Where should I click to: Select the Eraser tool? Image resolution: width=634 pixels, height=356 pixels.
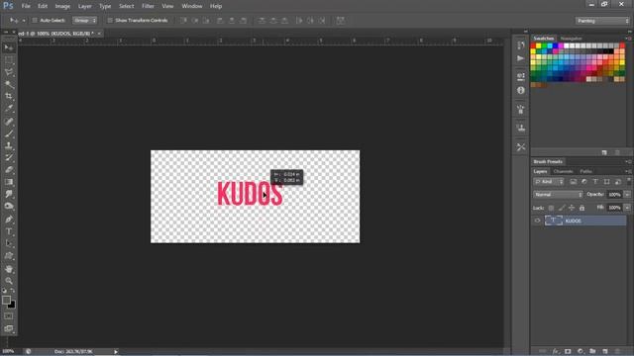click(9, 170)
